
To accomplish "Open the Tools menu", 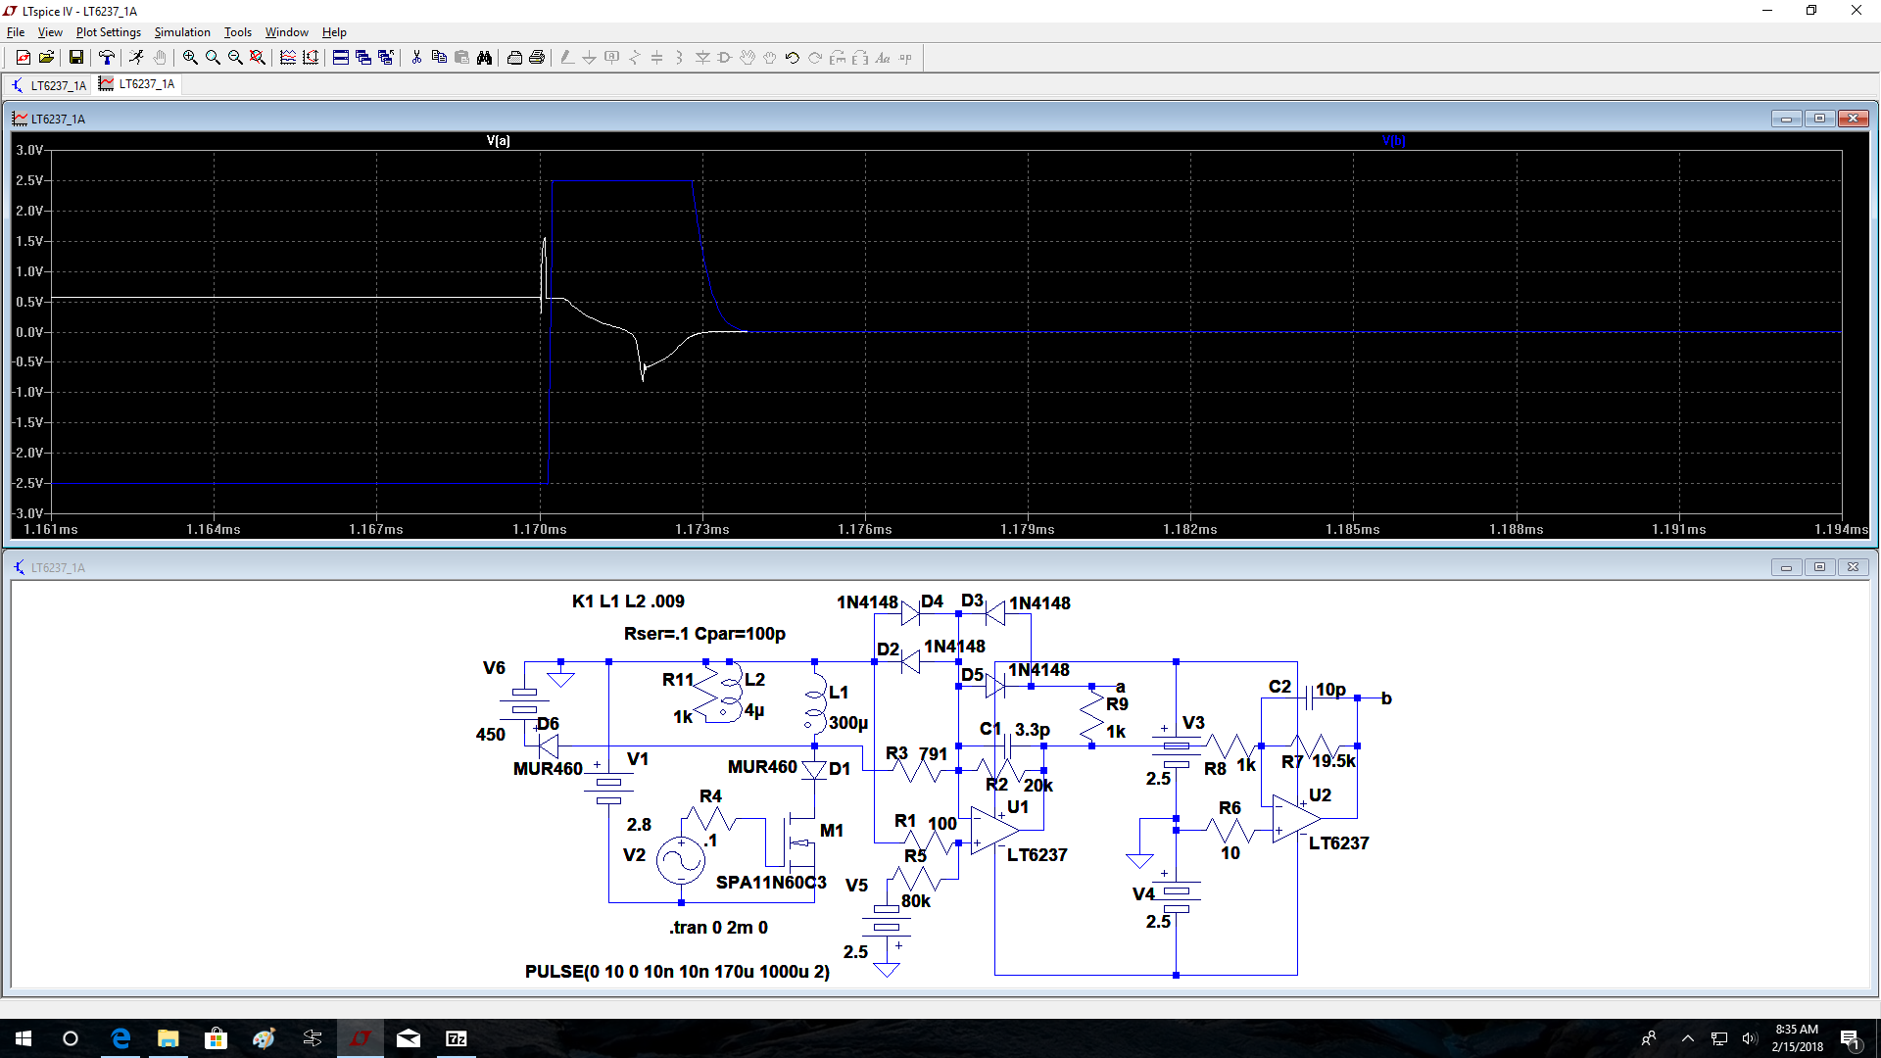I will (238, 32).
